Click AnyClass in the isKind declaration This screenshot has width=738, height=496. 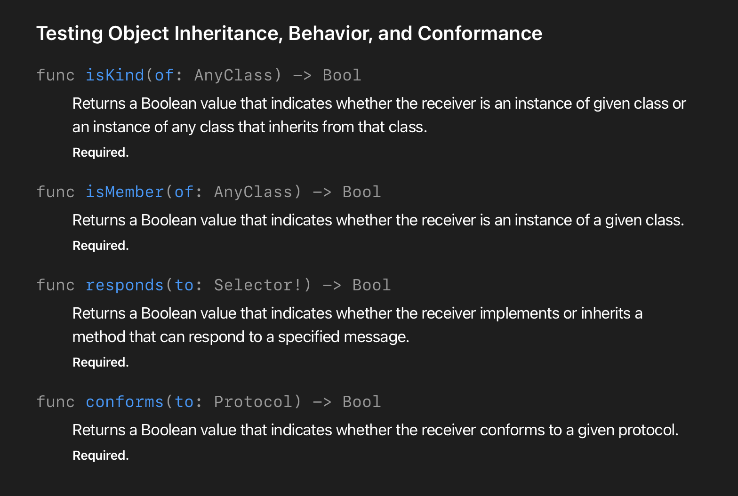tap(233, 75)
